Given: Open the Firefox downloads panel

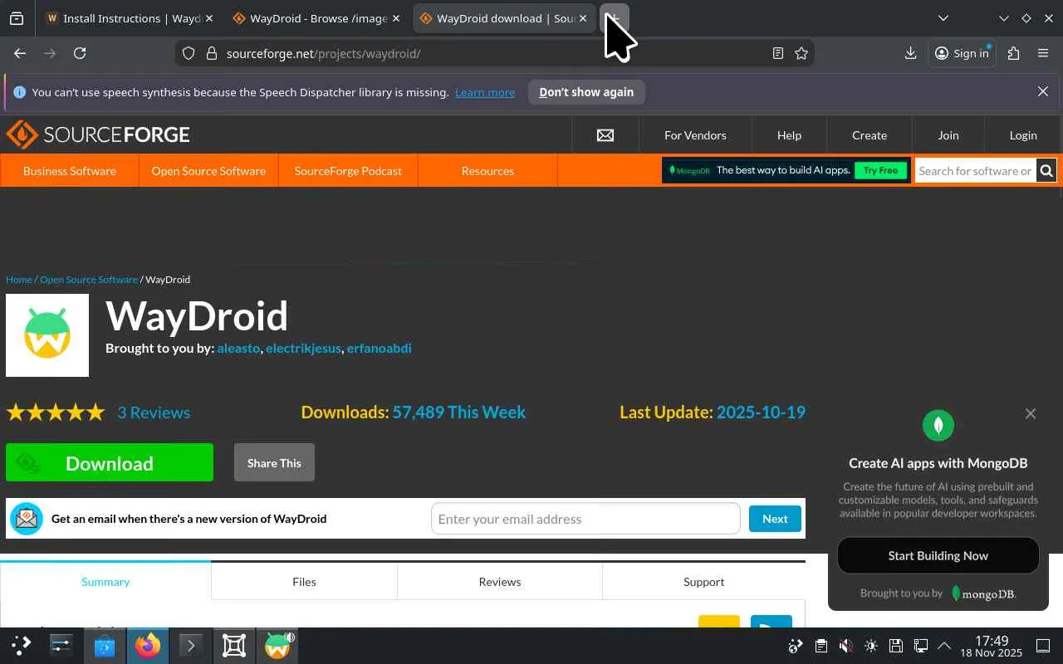Looking at the screenshot, I should click(x=911, y=53).
